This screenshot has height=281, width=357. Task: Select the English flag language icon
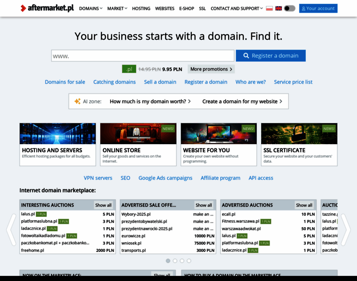tap(279, 8)
